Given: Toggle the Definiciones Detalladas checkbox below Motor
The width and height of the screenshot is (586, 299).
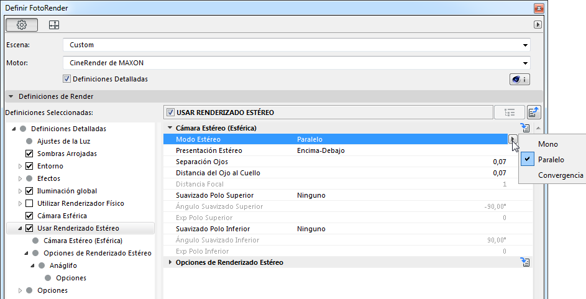Looking at the screenshot, I should click(67, 79).
